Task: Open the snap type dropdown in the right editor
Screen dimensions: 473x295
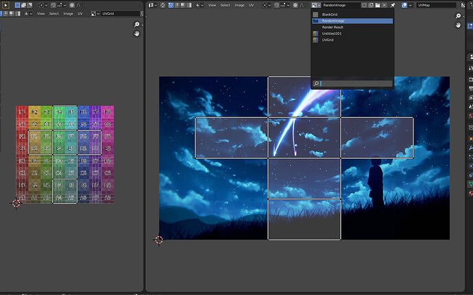Action: (x=286, y=5)
